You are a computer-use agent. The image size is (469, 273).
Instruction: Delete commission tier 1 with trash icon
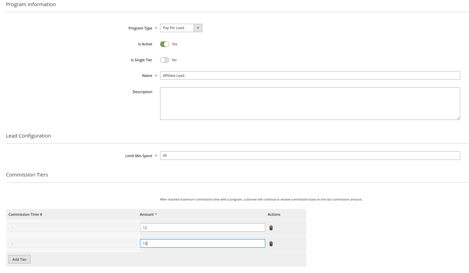(271, 228)
